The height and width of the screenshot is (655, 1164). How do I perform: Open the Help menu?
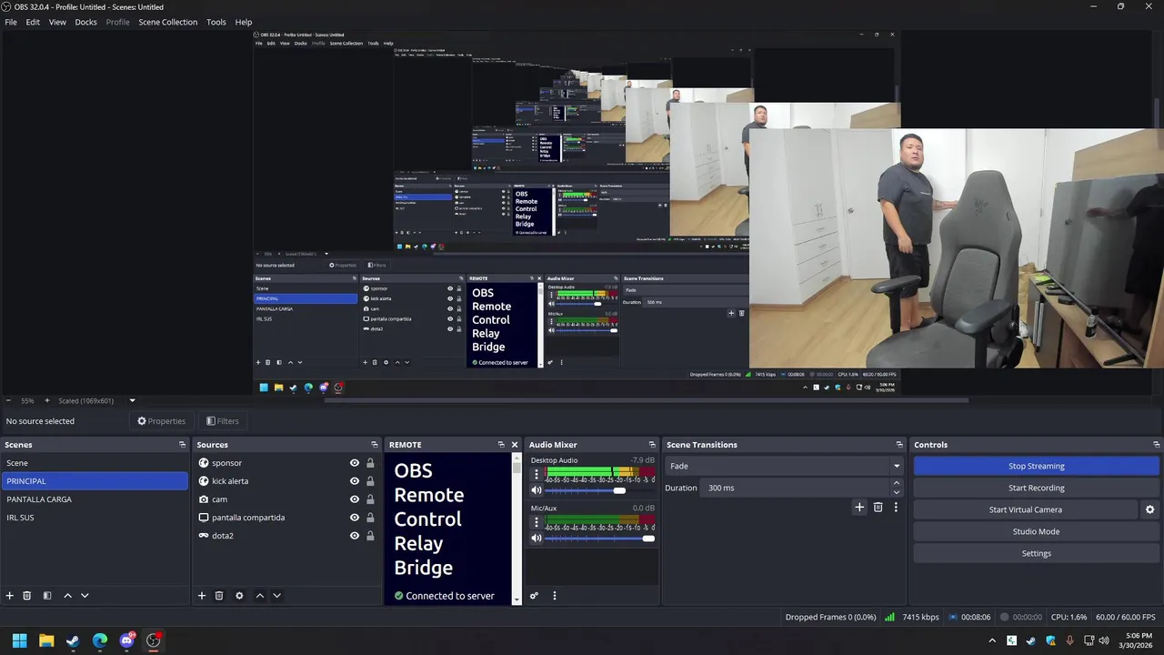click(x=244, y=22)
